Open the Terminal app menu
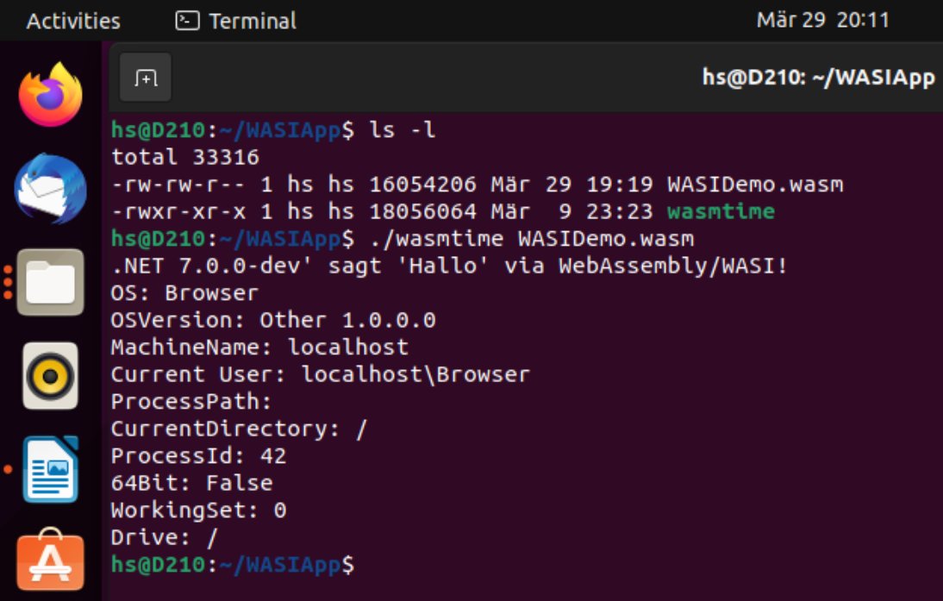The image size is (943, 601). [236, 21]
